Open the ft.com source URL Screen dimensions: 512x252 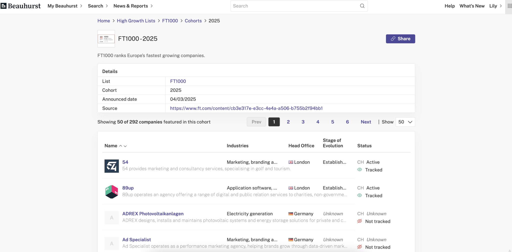[x=246, y=108]
